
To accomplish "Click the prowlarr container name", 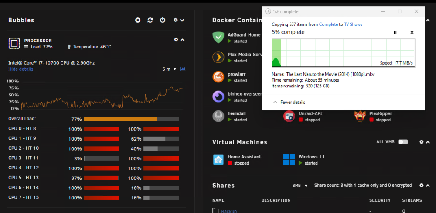I will tap(237, 74).
